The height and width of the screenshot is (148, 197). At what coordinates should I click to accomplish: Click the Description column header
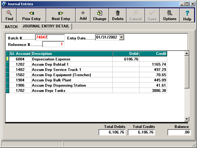[x=72, y=54]
